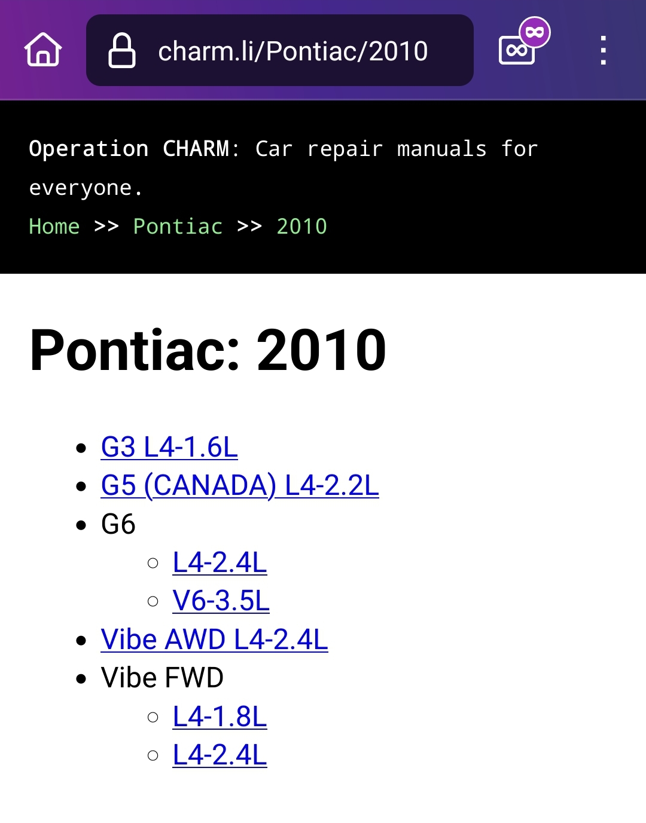The image size is (646, 823).
Task: Click the G6 list item label
Action: [118, 524]
